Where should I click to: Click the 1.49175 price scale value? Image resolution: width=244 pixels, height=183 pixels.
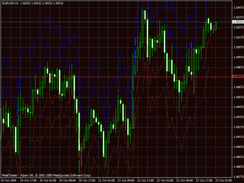[x=239, y=137]
